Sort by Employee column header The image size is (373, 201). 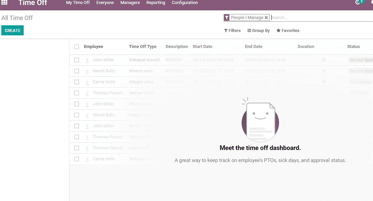click(x=93, y=47)
